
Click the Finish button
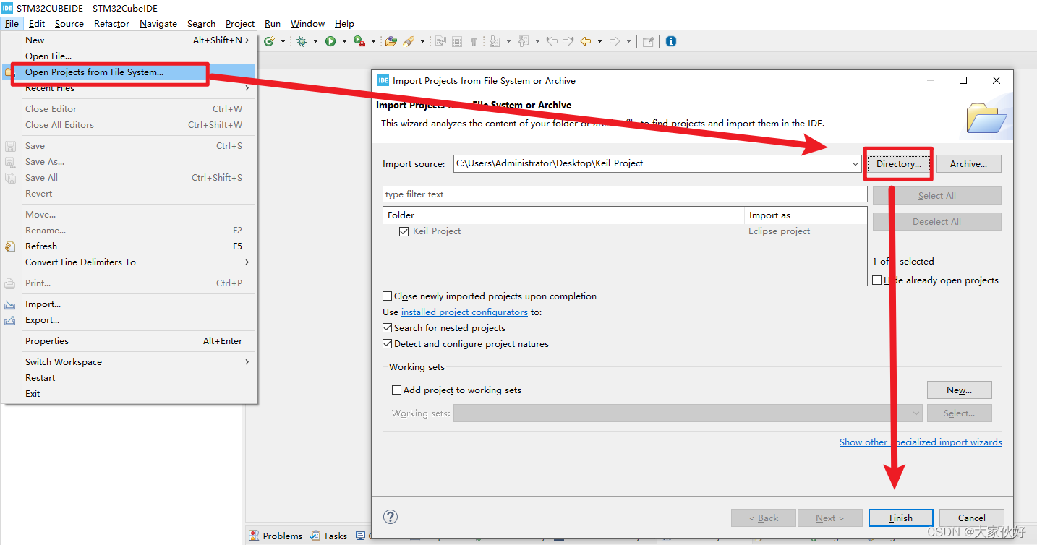click(x=900, y=518)
